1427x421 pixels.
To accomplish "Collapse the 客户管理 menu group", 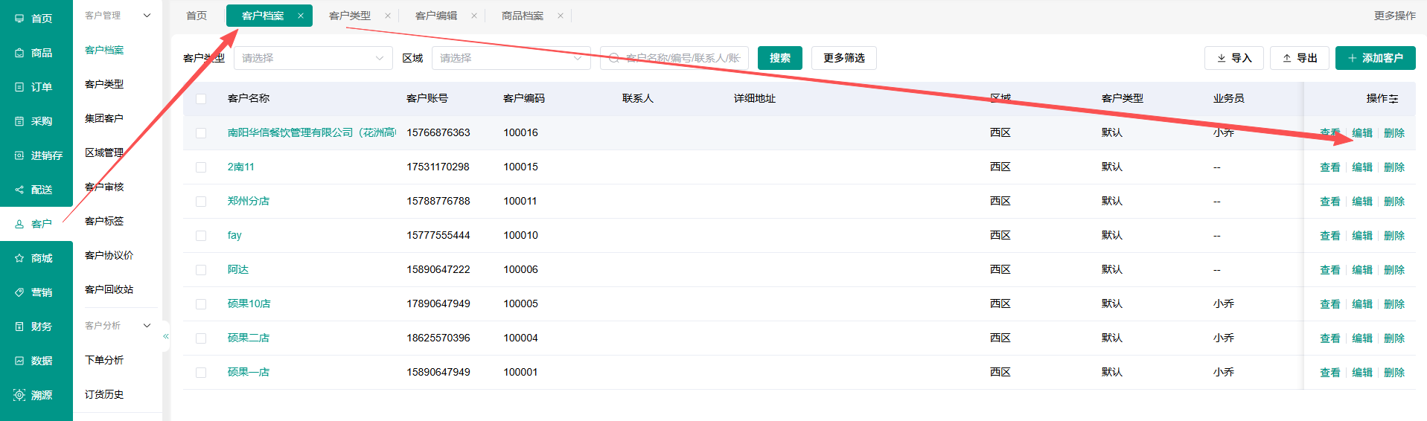I will point(147,16).
